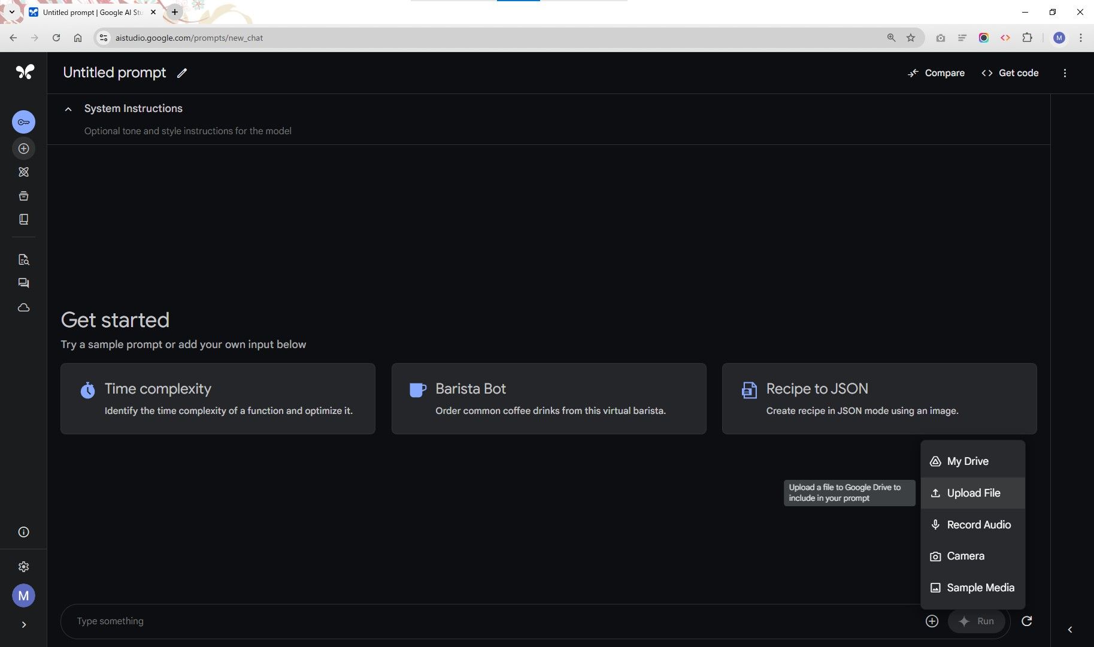This screenshot has width=1094, height=647.
Task: Click the Get code button
Action: [x=1010, y=73]
